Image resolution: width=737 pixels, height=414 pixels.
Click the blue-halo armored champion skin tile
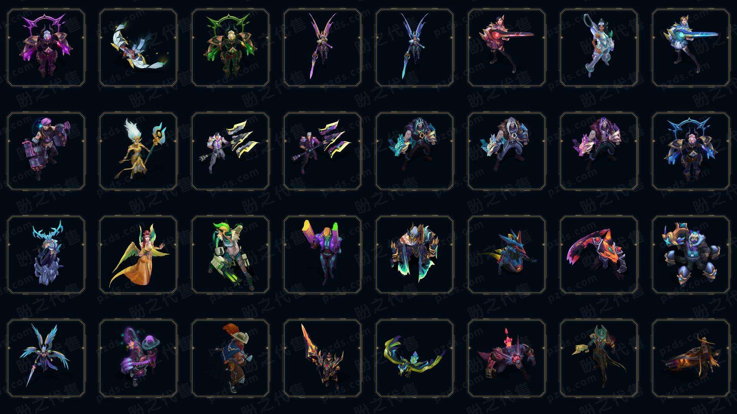pyautogui.click(x=691, y=151)
